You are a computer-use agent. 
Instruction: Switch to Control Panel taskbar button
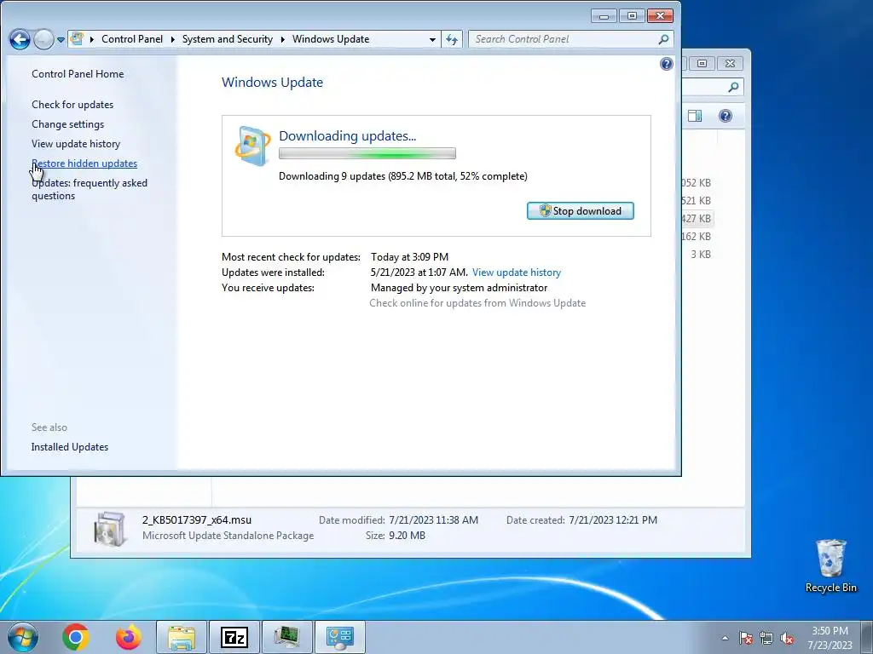(340, 637)
